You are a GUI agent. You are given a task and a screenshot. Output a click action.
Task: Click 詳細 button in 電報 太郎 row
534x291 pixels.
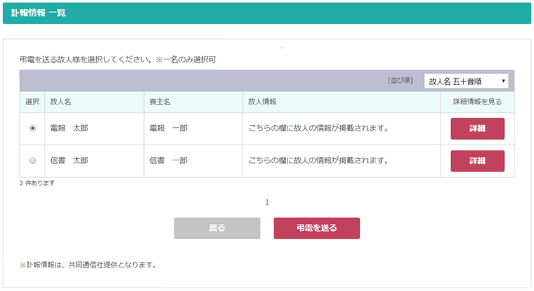pos(477,129)
